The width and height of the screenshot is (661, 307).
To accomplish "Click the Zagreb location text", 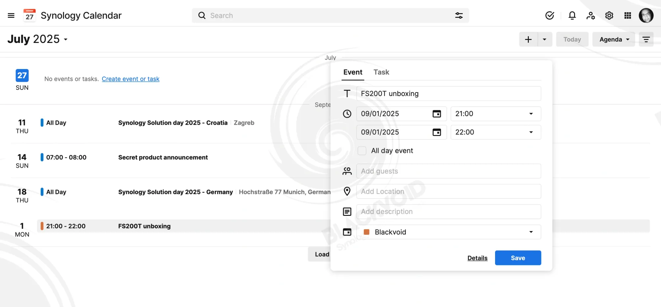I will tap(244, 123).
